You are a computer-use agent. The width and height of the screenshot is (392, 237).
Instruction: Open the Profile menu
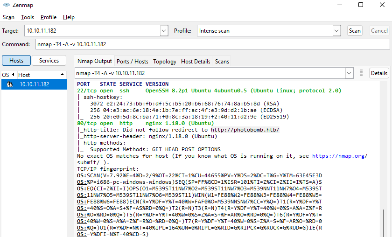point(49,17)
